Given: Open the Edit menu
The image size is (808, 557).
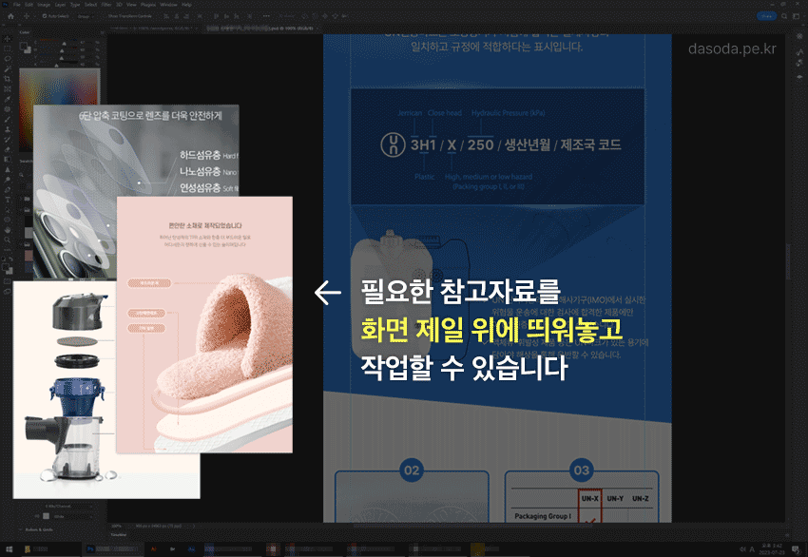Looking at the screenshot, I should [29, 4].
